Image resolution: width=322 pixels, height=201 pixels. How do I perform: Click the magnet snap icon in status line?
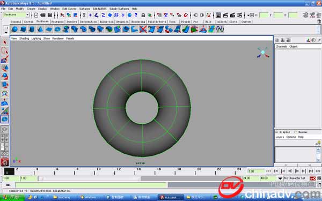pos(186,15)
